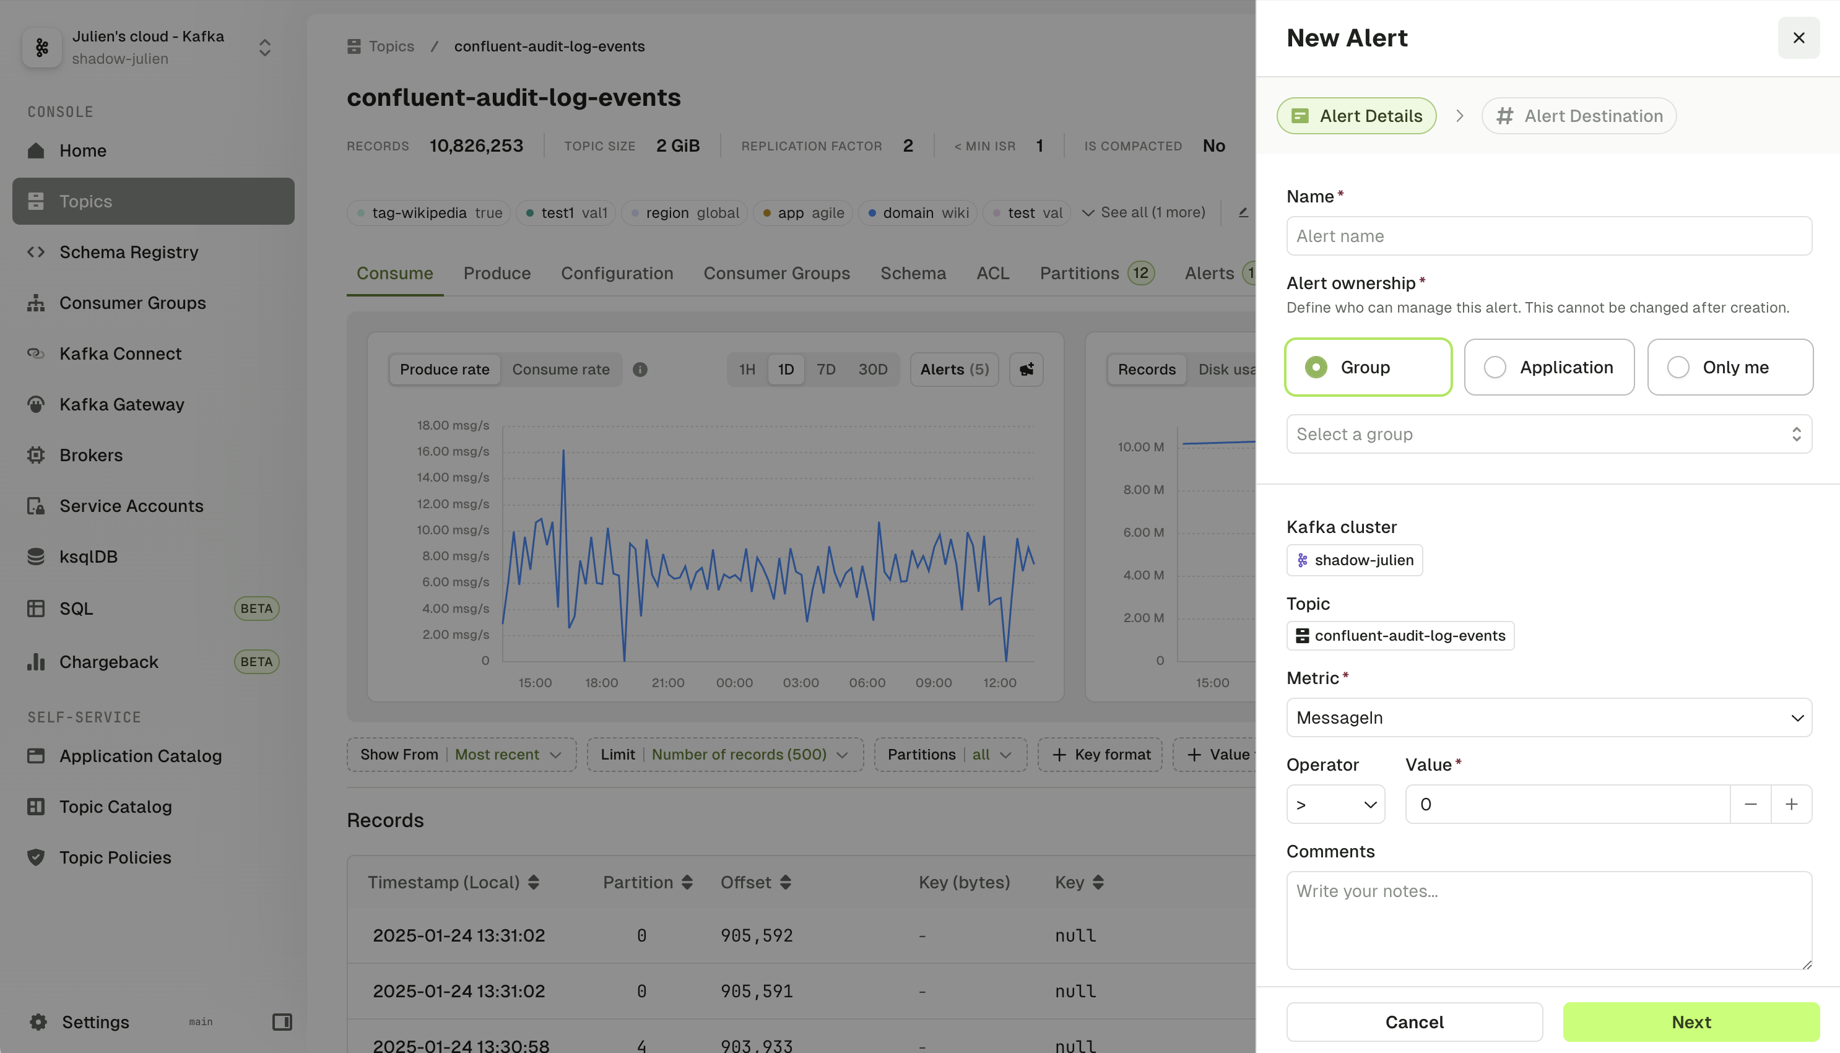
Task: Switch to the Produce tab
Action: point(497,274)
